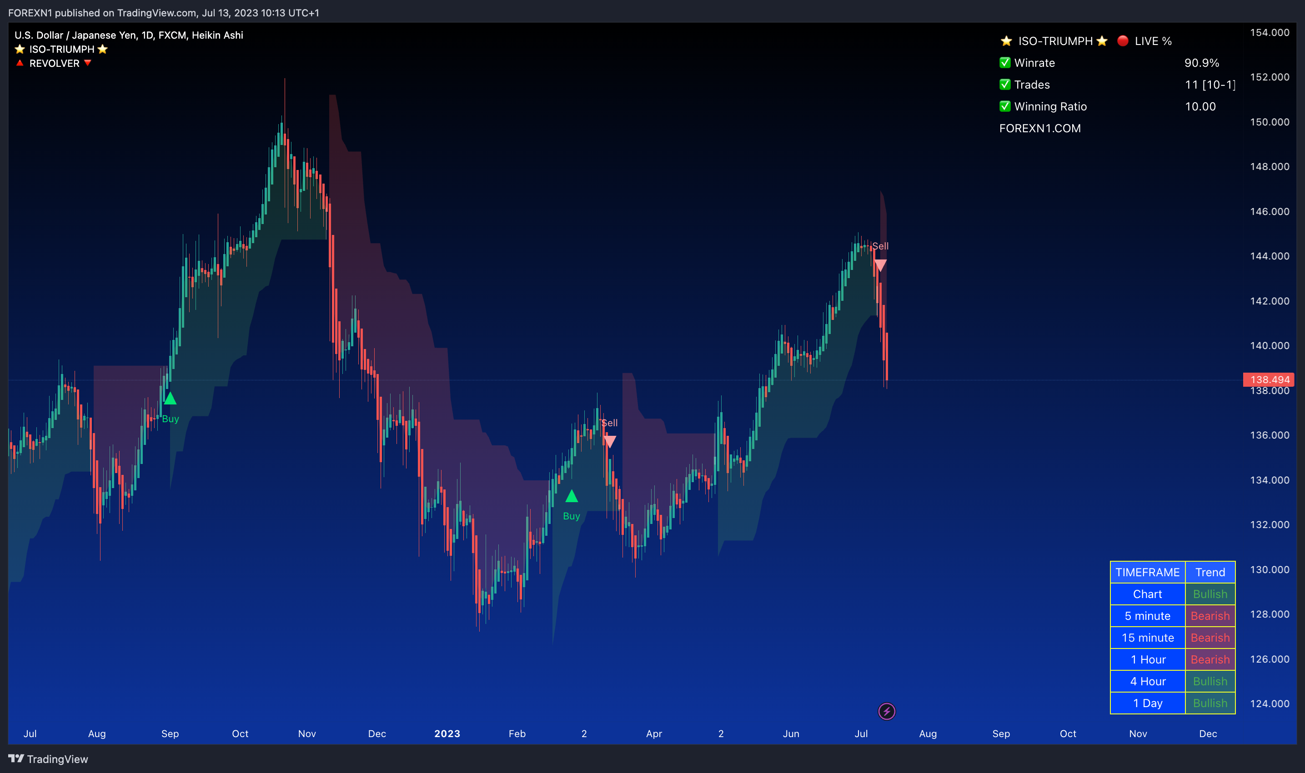This screenshot has height=773, width=1305.
Task: Click the purple lightning event icon
Action: coord(887,711)
